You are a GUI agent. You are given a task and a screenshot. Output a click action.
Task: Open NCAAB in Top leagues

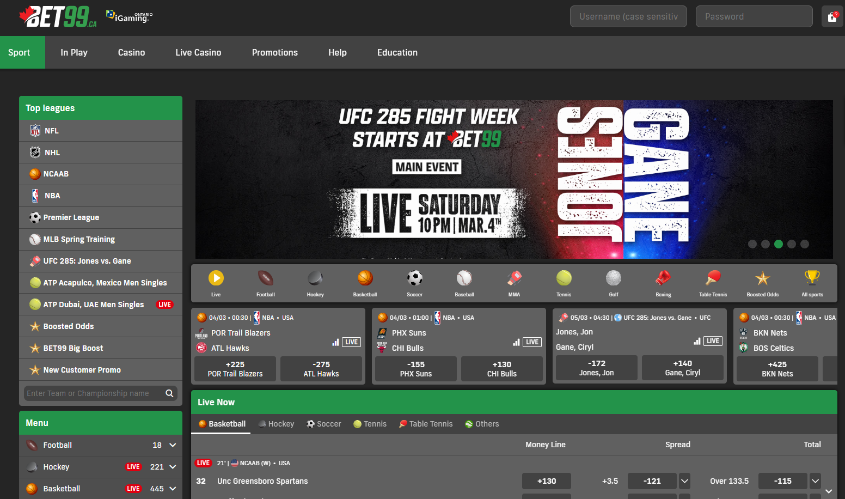[x=101, y=174]
